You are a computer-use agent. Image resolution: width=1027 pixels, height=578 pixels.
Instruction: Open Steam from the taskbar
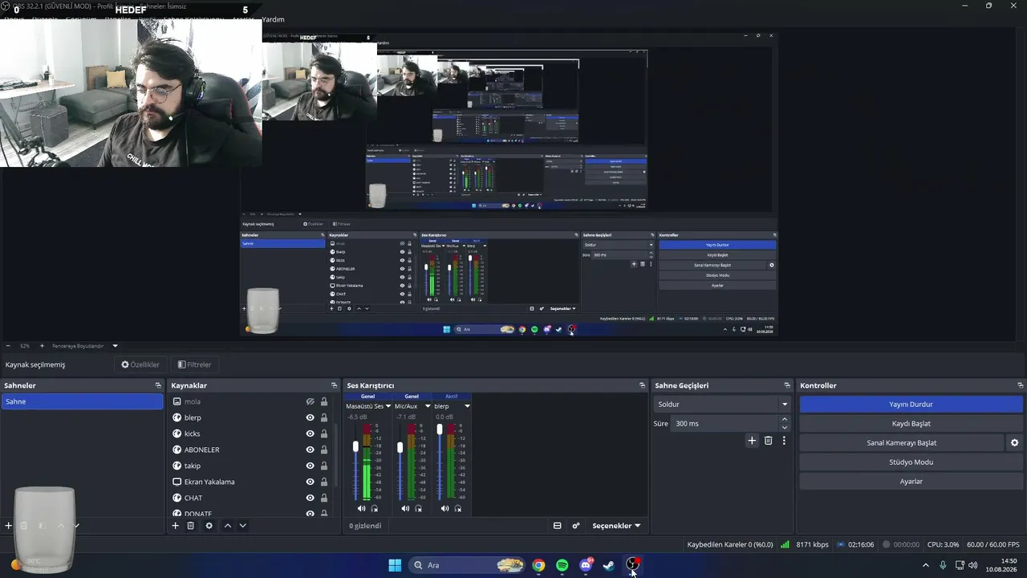[609, 565]
